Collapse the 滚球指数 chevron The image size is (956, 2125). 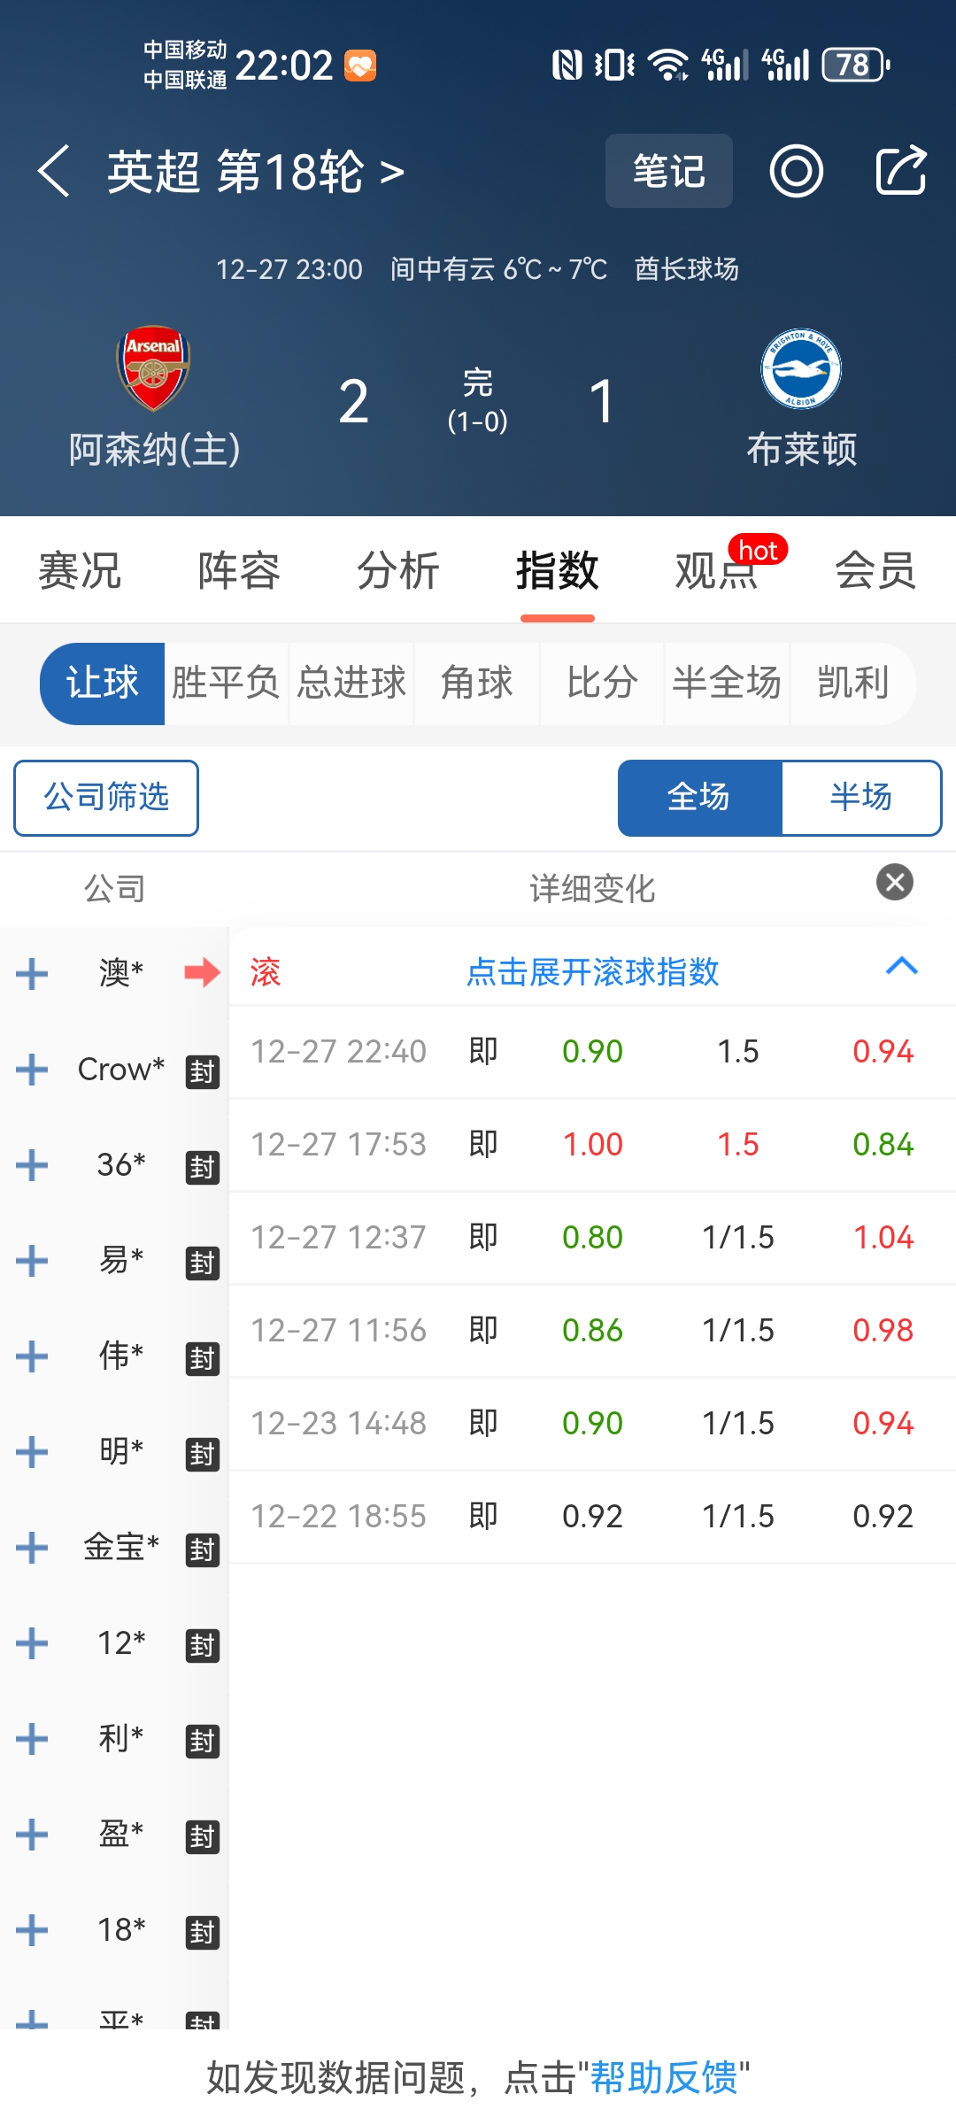(x=901, y=966)
